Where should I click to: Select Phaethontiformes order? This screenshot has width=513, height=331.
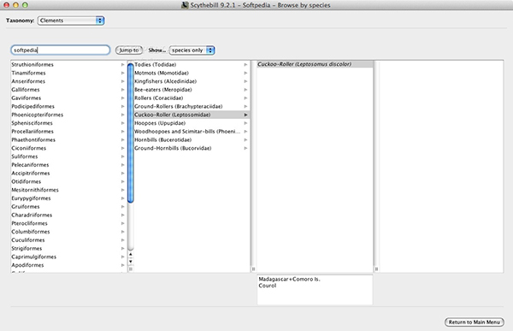coord(68,139)
